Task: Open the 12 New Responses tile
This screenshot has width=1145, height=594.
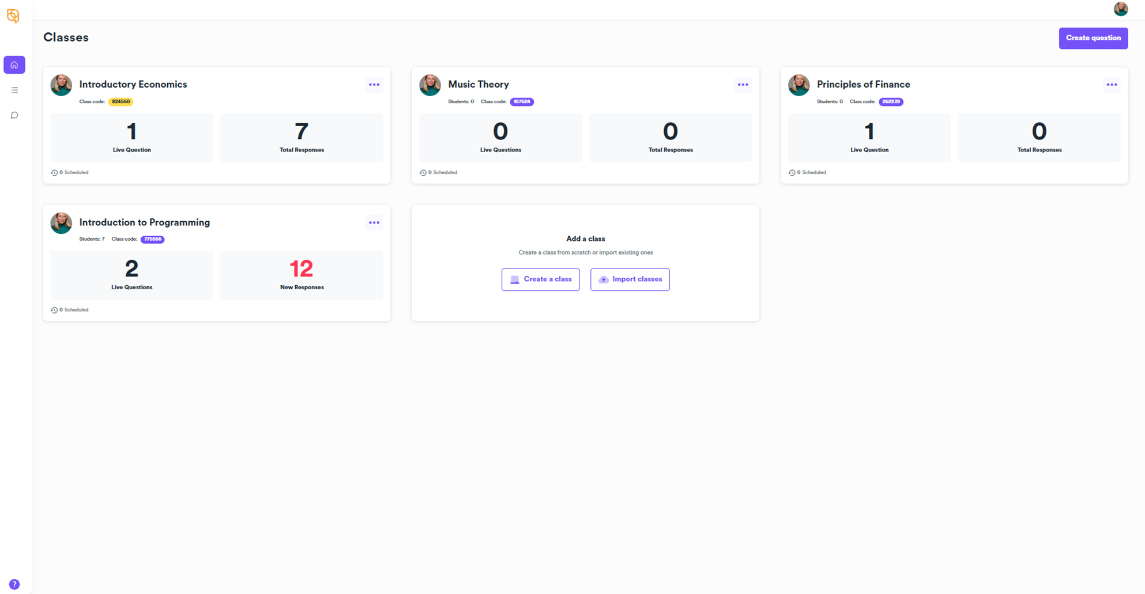Action: (x=302, y=275)
